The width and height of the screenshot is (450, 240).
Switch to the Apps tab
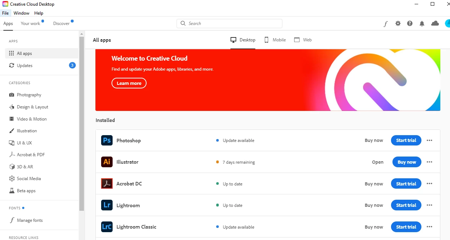click(x=8, y=24)
